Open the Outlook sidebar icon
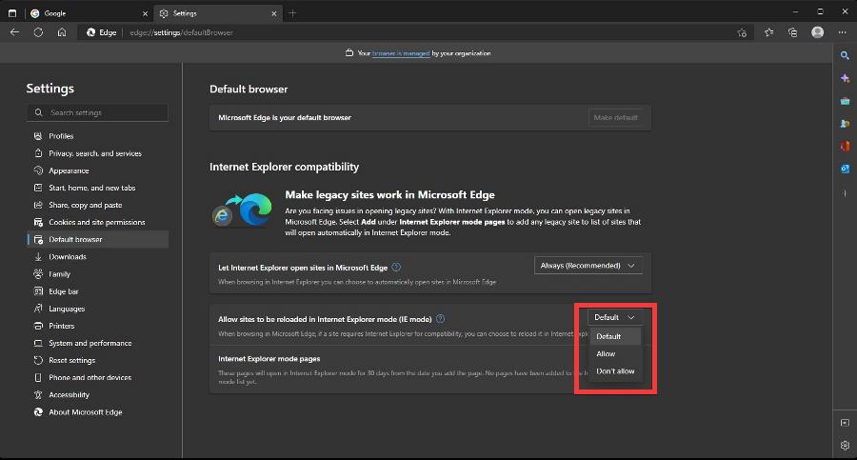The width and height of the screenshot is (857, 460). point(845,169)
